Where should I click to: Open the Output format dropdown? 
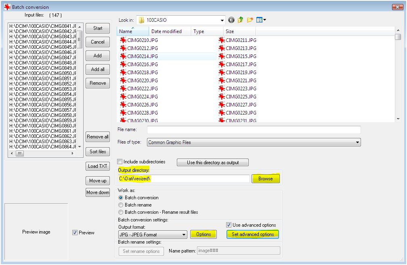pos(184,234)
